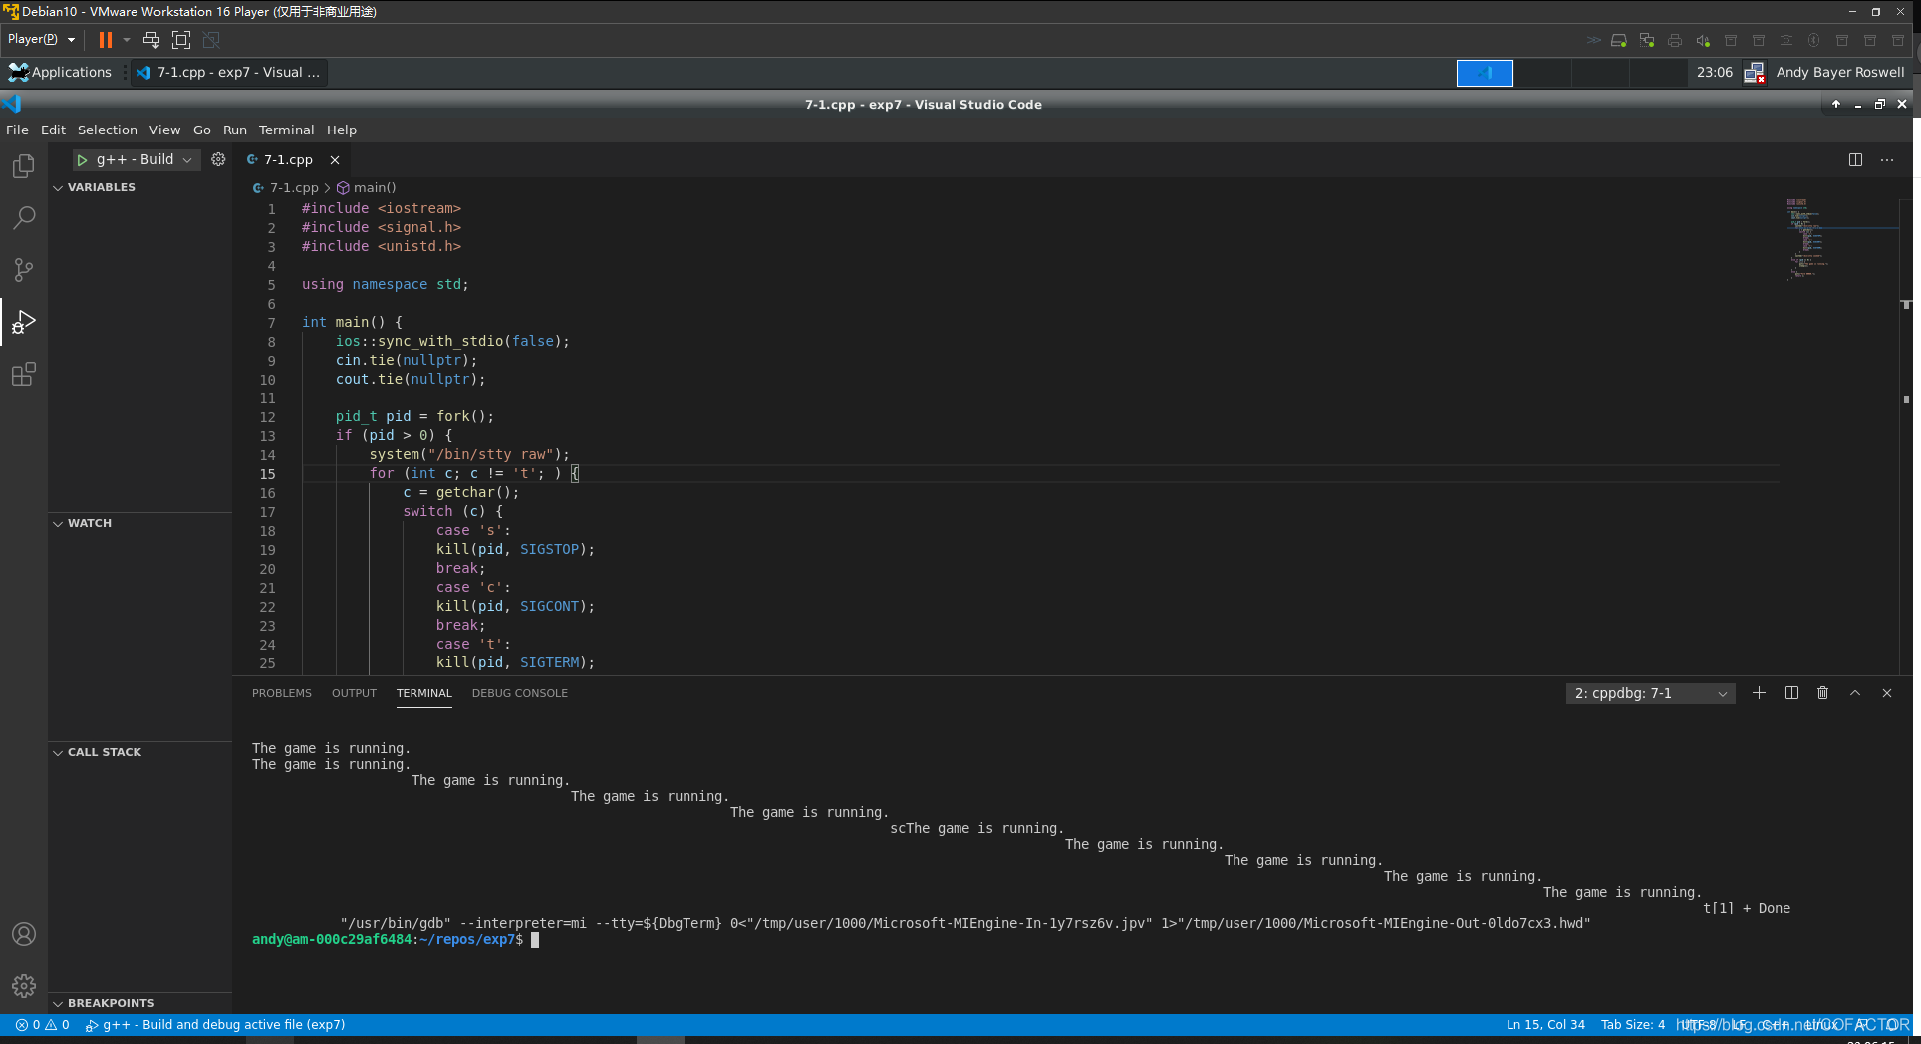Image resolution: width=1921 pixels, height=1044 pixels.
Task: Open the Manage gear in activity bar
Action: (24, 986)
